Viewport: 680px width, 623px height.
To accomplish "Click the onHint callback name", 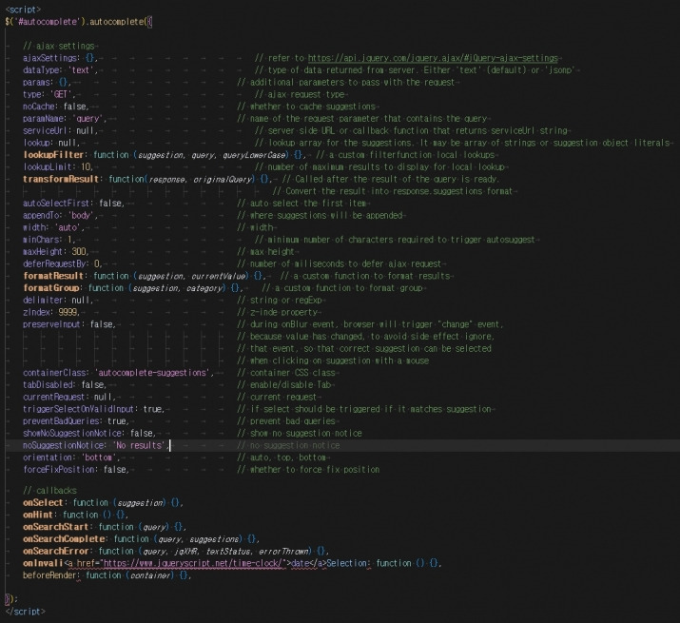I will 38,516.
